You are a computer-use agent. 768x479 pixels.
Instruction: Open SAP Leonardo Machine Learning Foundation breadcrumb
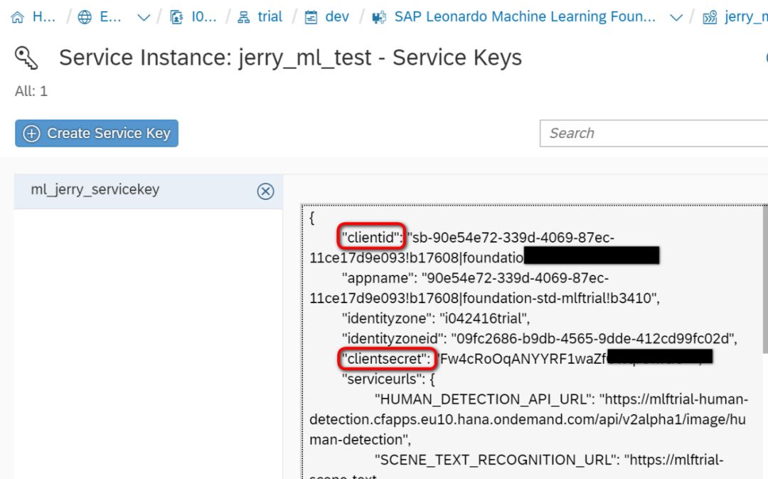(525, 16)
